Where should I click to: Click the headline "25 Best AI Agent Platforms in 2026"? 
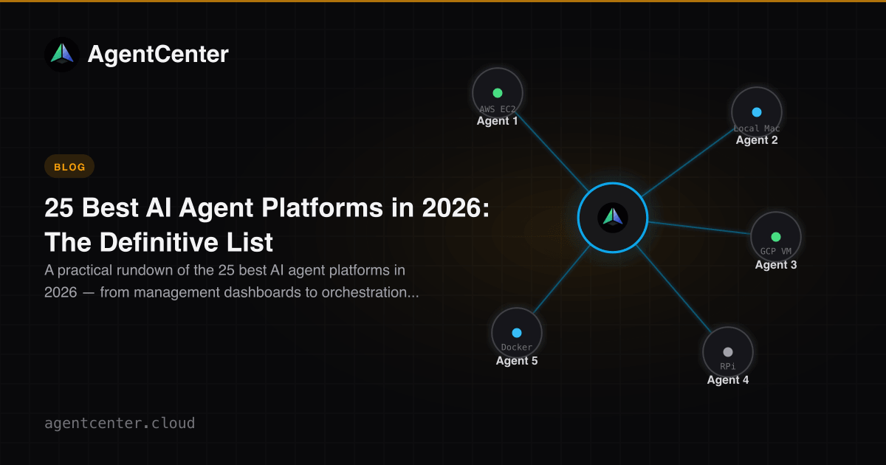coord(267,225)
